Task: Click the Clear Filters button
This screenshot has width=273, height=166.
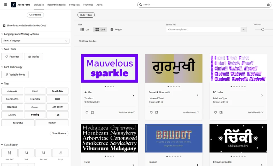Action: click(35, 15)
